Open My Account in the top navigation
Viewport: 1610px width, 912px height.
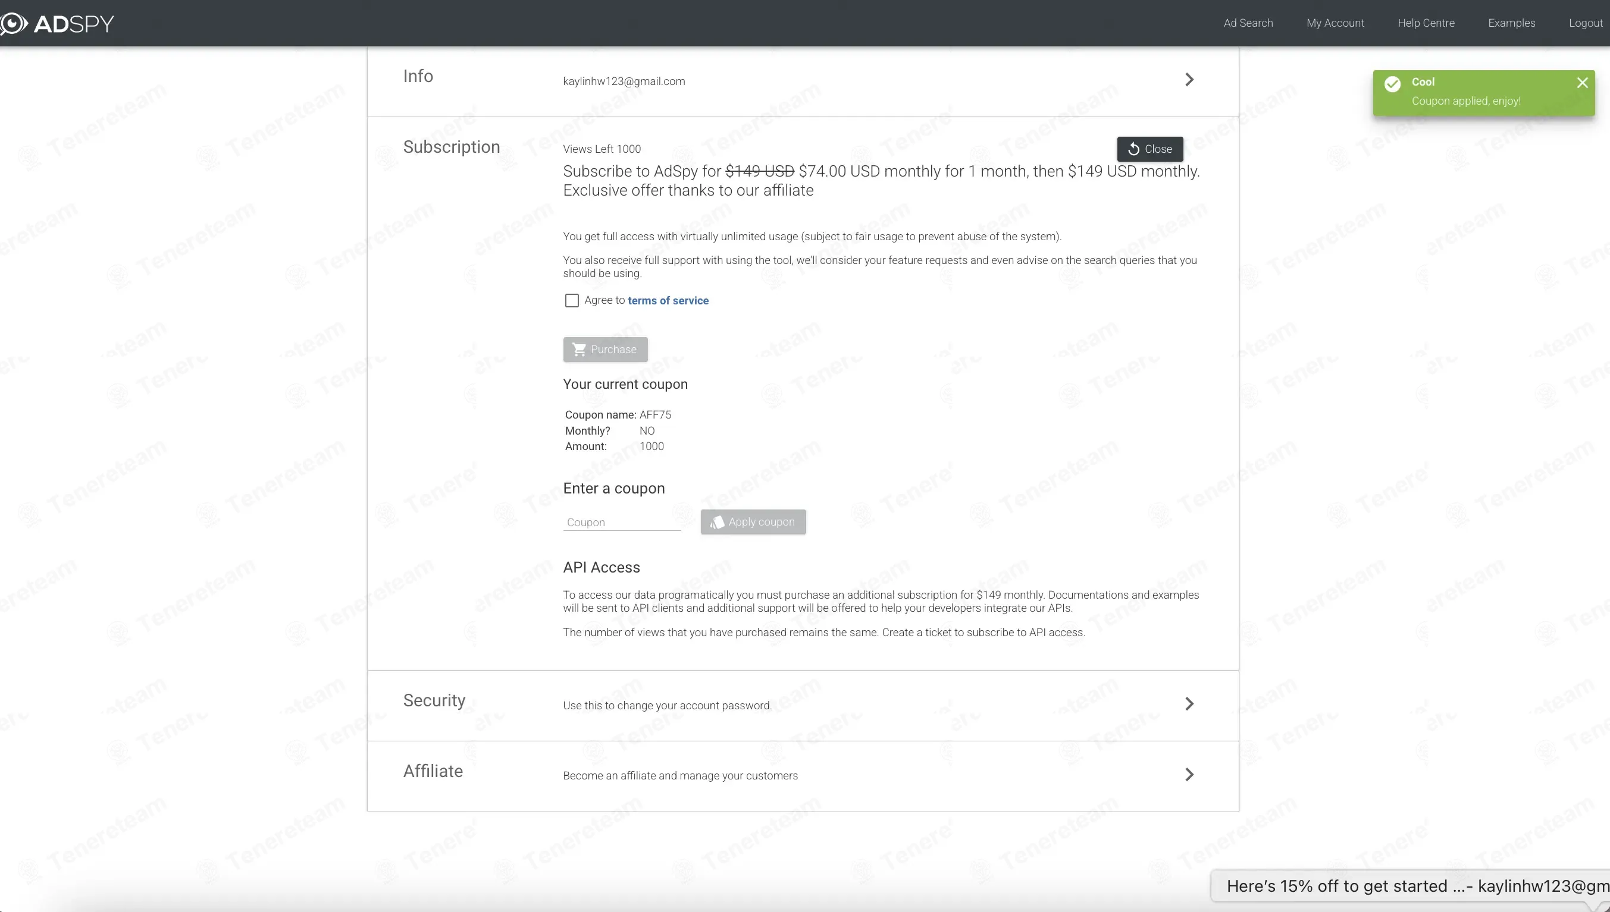tap(1335, 23)
